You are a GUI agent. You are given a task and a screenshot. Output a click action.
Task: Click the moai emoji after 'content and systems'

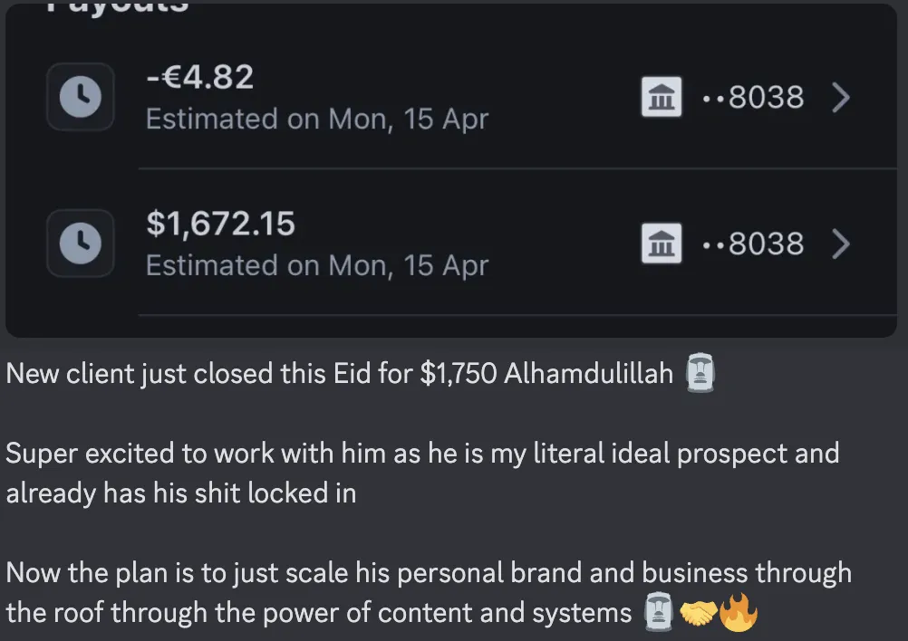pyautogui.click(x=659, y=611)
